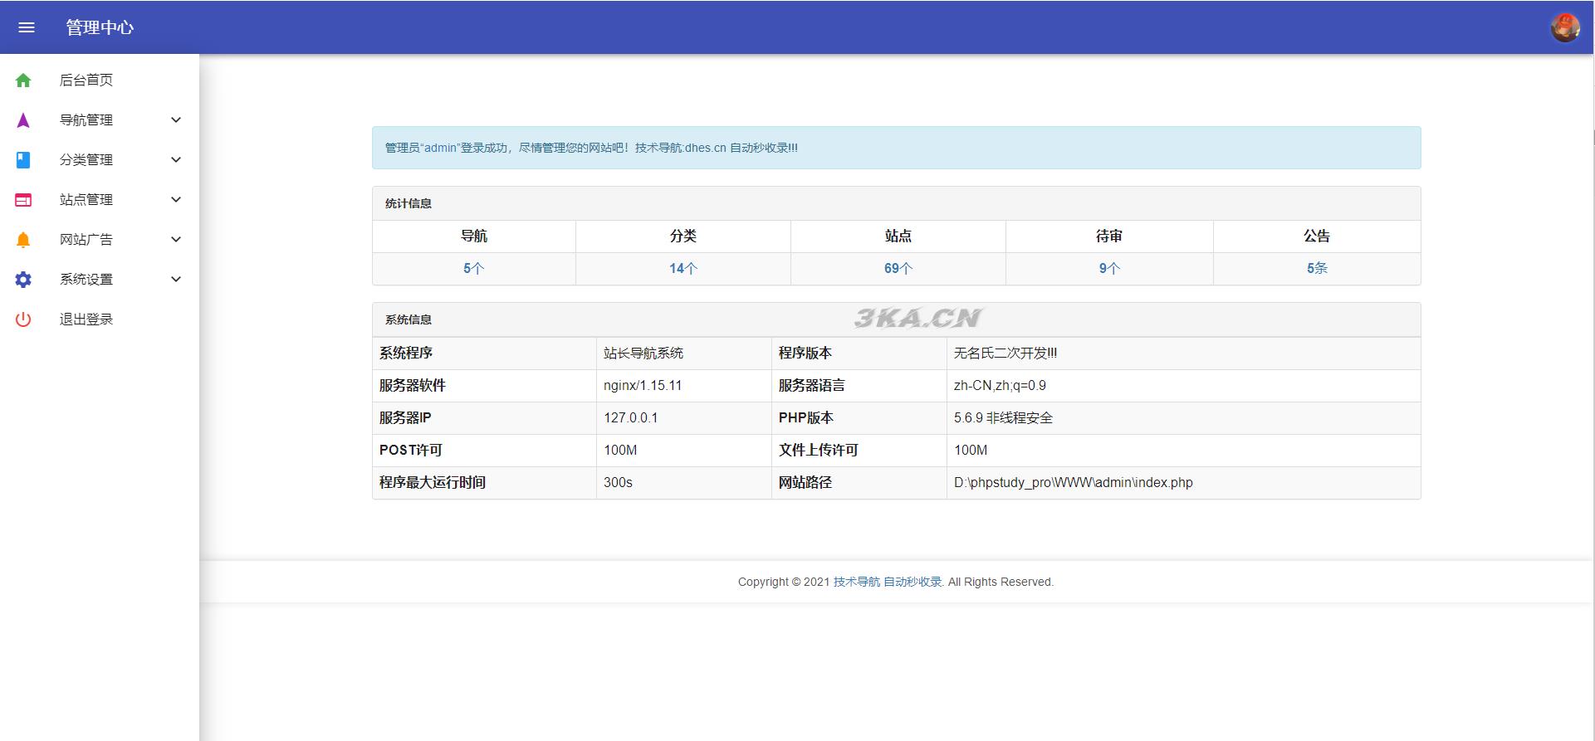
Task: Expand the 导航管理 chevron
Action: (x=176, y=120)
